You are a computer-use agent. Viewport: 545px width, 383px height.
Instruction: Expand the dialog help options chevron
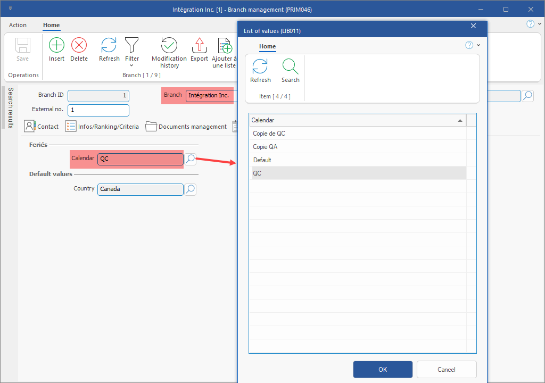(478, 45)
